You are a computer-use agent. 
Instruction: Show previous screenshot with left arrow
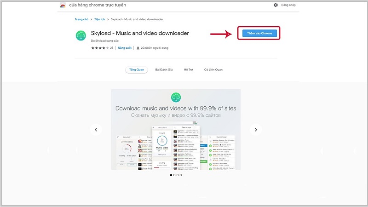[96, 129]
